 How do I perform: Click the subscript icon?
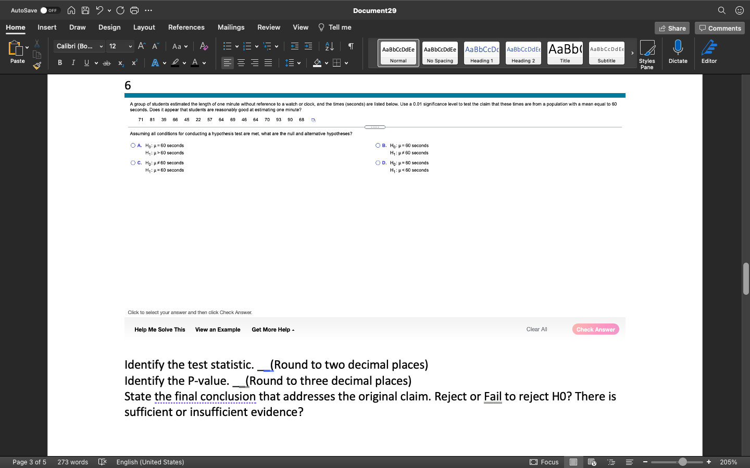coord(120,62)
